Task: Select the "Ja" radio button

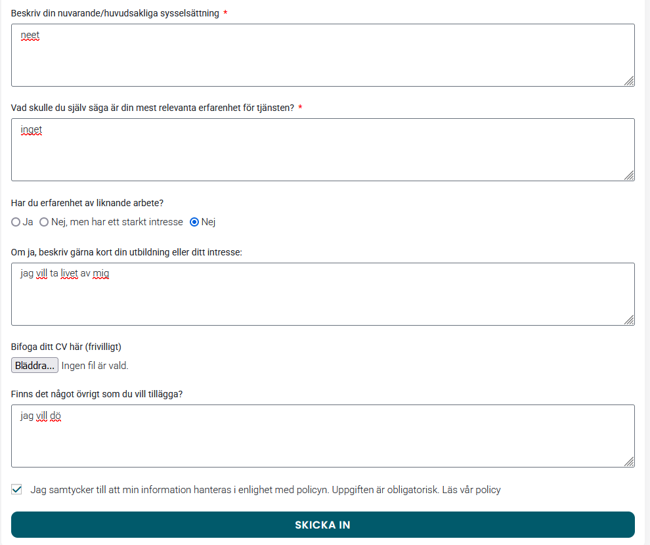Action: pos(16,222)
